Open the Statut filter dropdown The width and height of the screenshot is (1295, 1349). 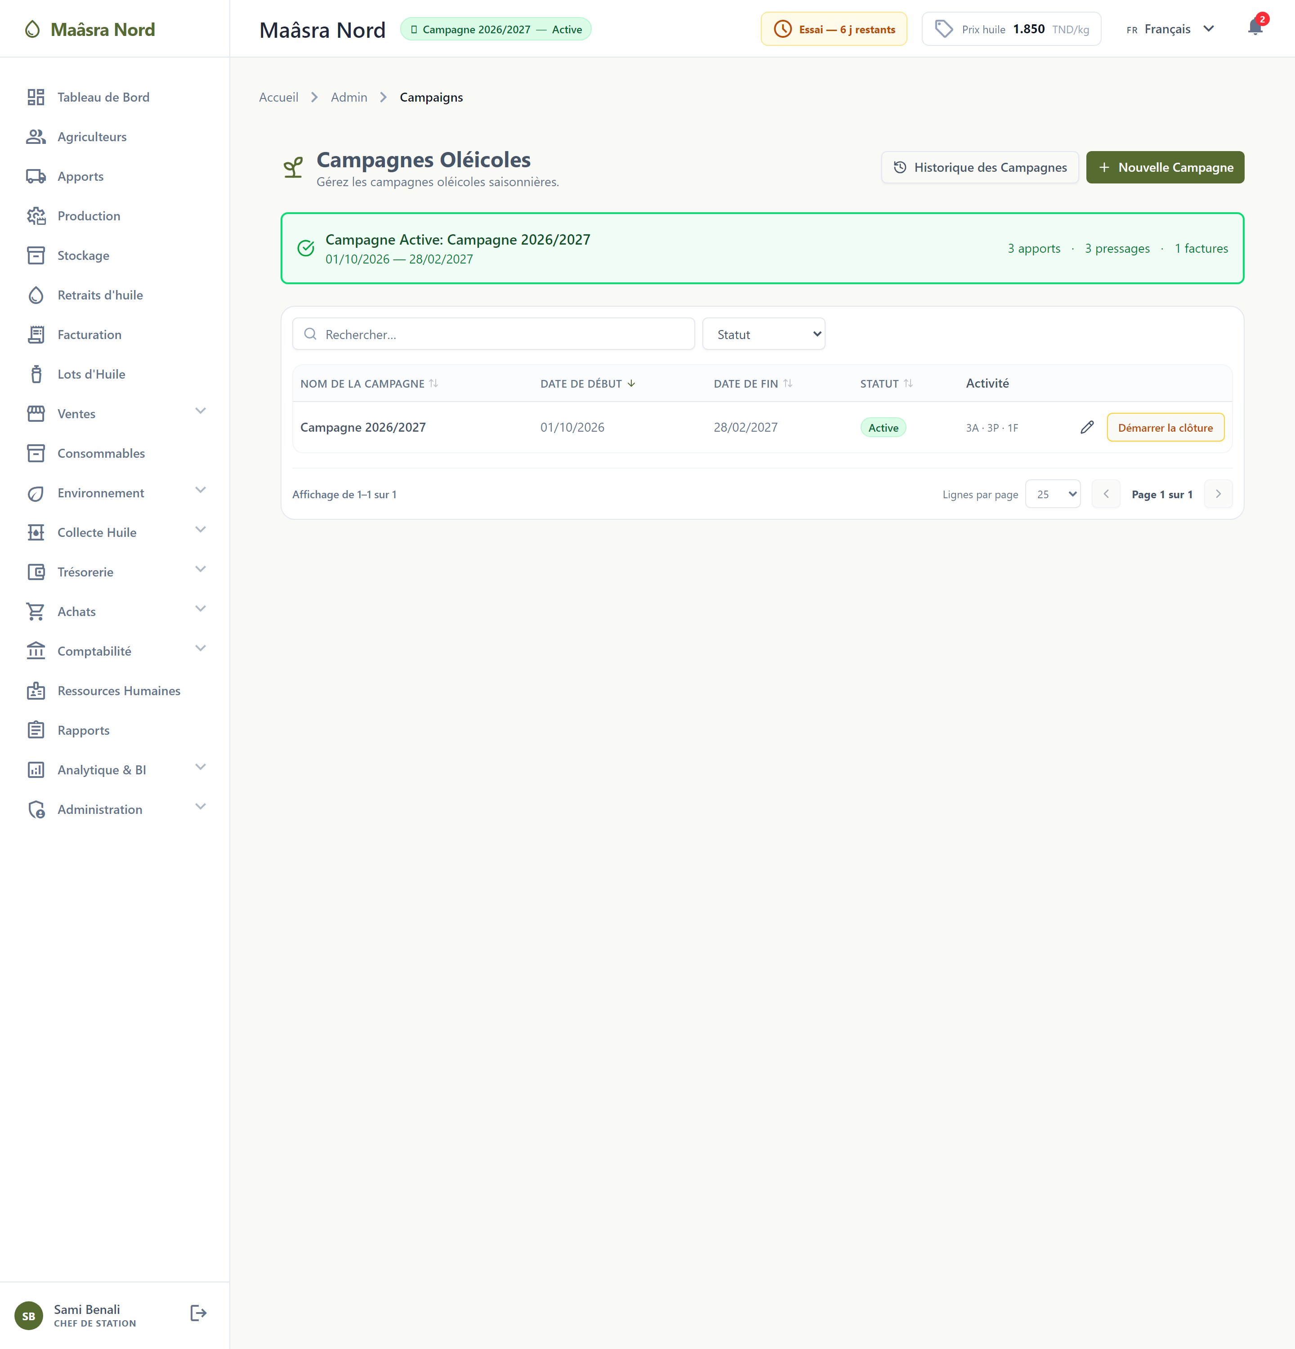click(764, 335)
